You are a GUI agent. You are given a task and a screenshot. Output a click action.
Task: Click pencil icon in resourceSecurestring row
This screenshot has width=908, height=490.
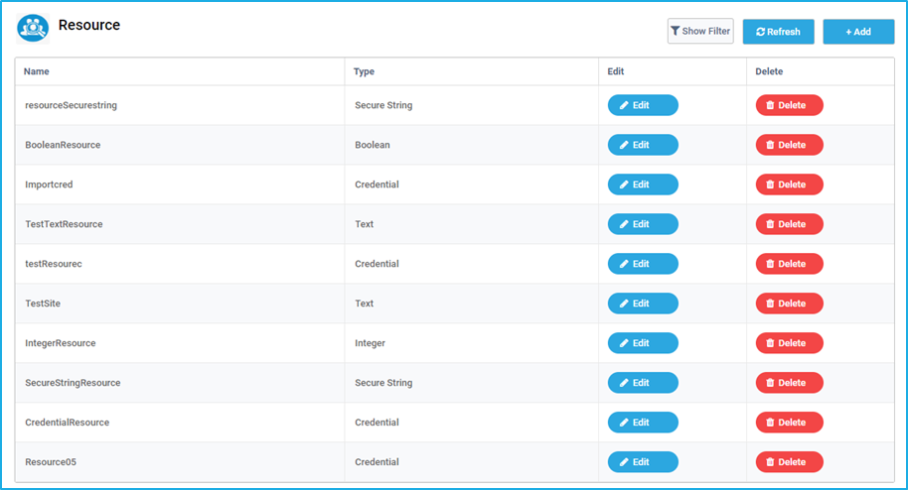coord(624,105)
